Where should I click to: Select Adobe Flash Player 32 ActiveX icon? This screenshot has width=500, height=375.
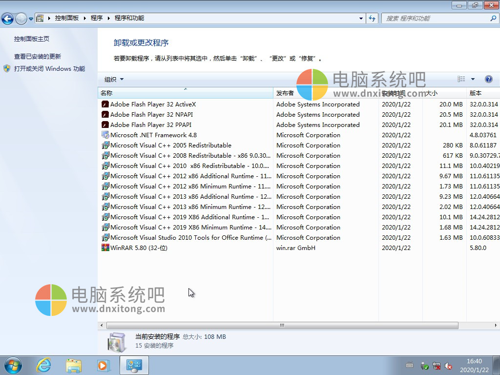[105, 104]
